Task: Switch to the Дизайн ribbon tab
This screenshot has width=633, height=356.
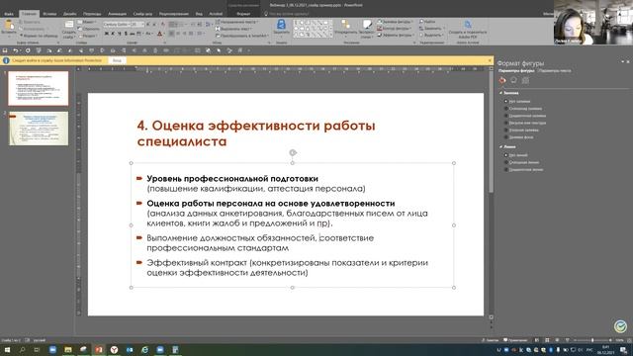Action: 70,14
